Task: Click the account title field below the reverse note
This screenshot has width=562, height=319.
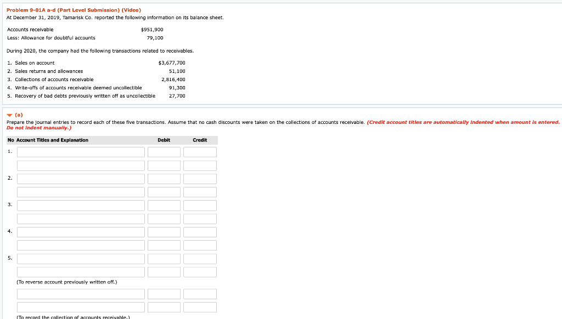Action: 81,294
